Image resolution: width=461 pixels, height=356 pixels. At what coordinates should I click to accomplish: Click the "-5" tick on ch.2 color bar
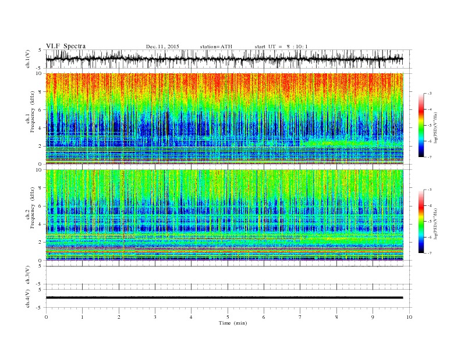429,221
